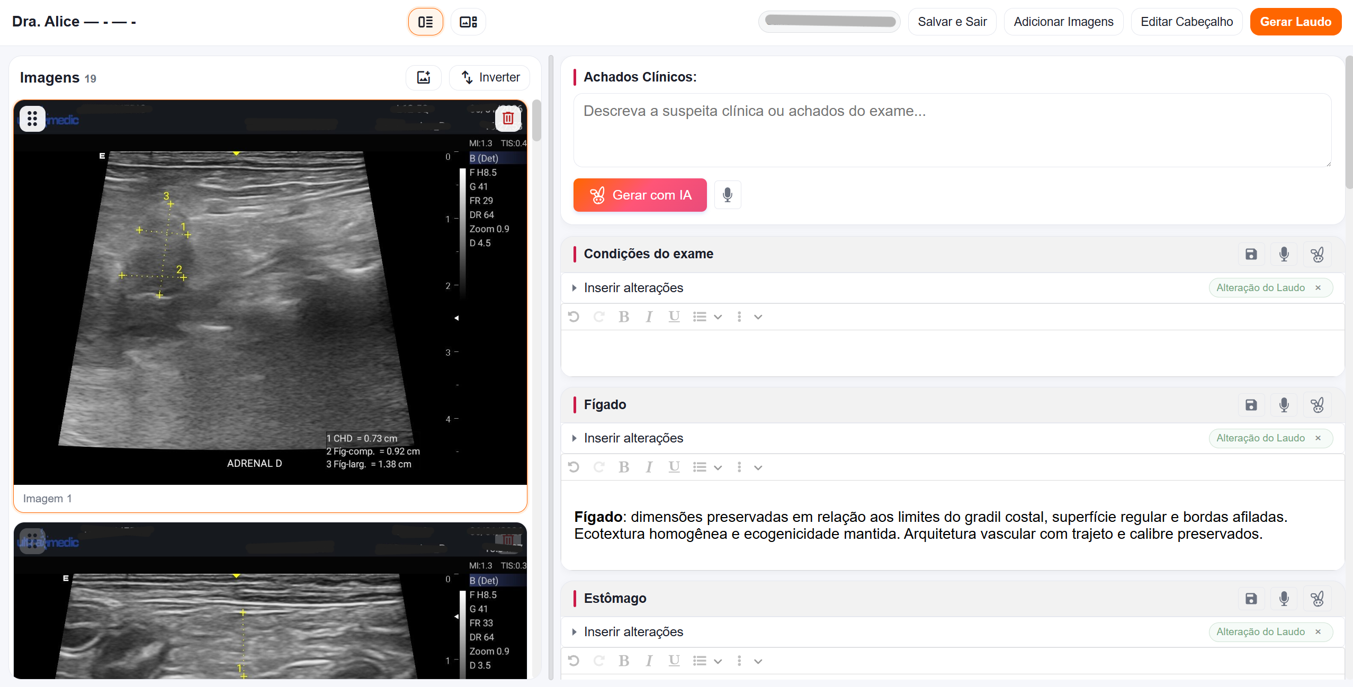Screen dimensions: 1353x687
Task: Switch to the image grid layout view
Action: point(468,22)
